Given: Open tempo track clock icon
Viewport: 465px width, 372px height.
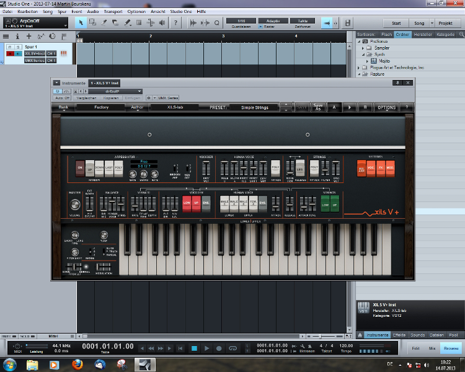Looking at the screenshot, I should pyautogui.click(x=52, y=36).
